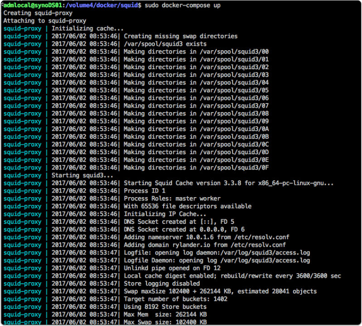Click the path '/var/spool/squid3/0A'

[234, 129]
